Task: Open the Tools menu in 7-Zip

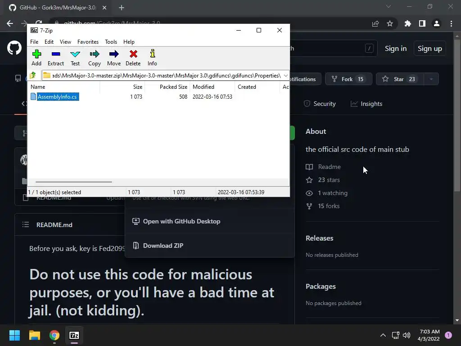Action: coord(111,42)
